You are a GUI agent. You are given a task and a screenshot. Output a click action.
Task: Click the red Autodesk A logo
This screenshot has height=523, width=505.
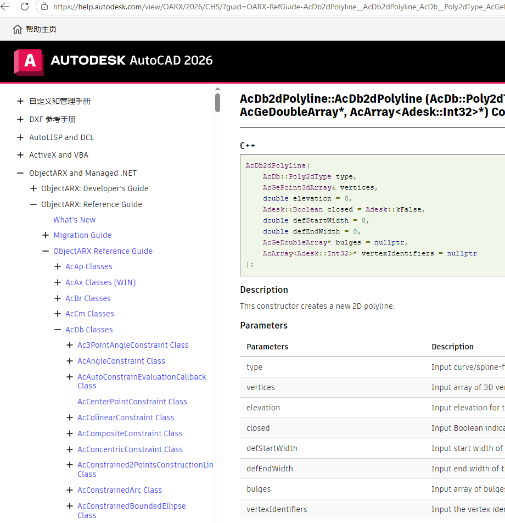click(x=29, y=62)
